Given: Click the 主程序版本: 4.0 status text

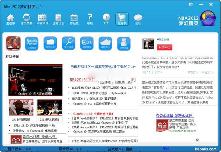Looking at the screenshot, I should (x=18, y=149).
